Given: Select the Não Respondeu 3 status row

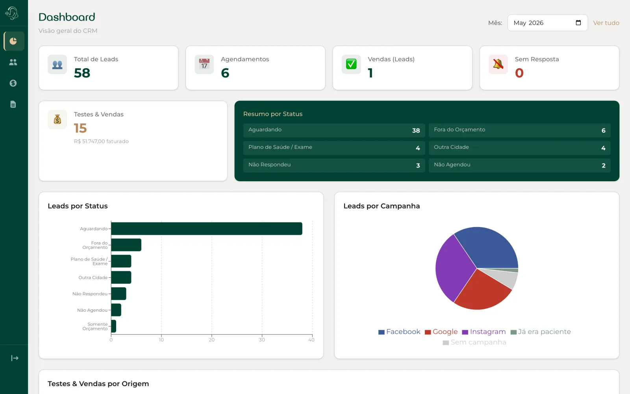Looking at the screenshot, I should tap(334, 165).
